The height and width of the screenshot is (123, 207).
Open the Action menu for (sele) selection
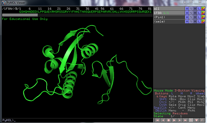(x=187, y=21)
